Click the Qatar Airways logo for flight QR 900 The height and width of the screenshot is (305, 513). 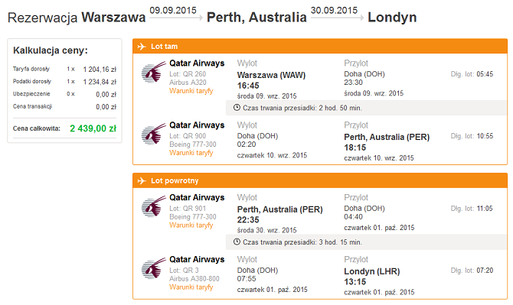[x=153, y=134]
